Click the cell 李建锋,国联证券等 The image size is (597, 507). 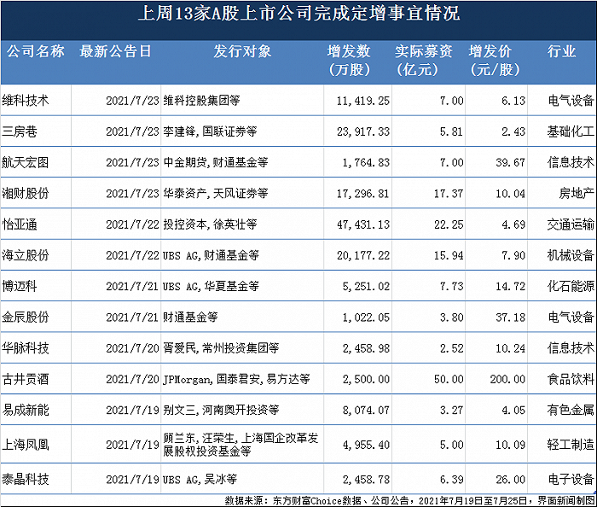210,131
